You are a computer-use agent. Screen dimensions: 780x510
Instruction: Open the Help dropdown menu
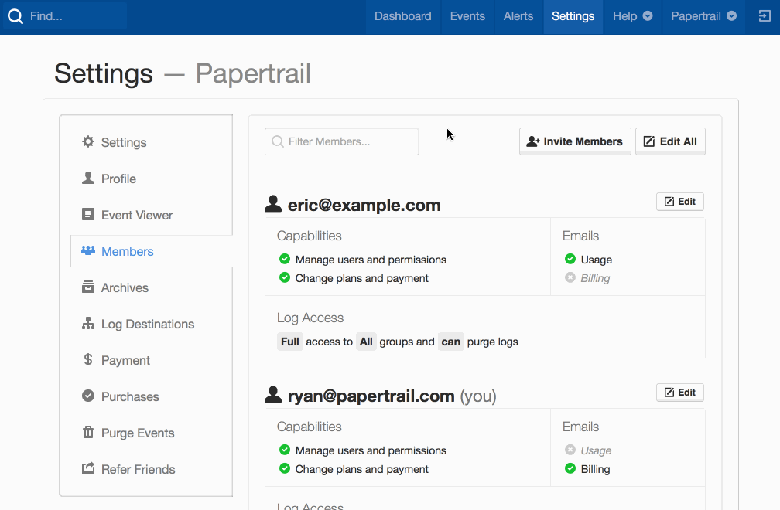click(632, 16)
